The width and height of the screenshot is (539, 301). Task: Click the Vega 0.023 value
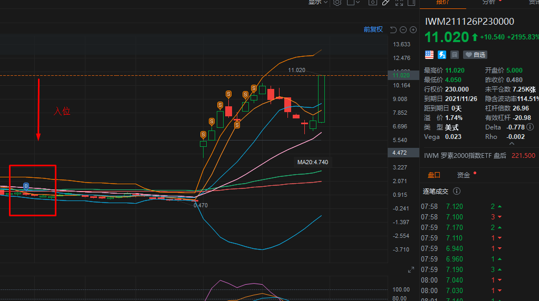453,137
